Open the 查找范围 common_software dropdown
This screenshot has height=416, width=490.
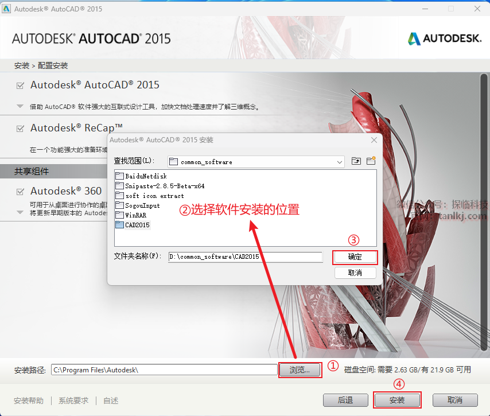256,162
